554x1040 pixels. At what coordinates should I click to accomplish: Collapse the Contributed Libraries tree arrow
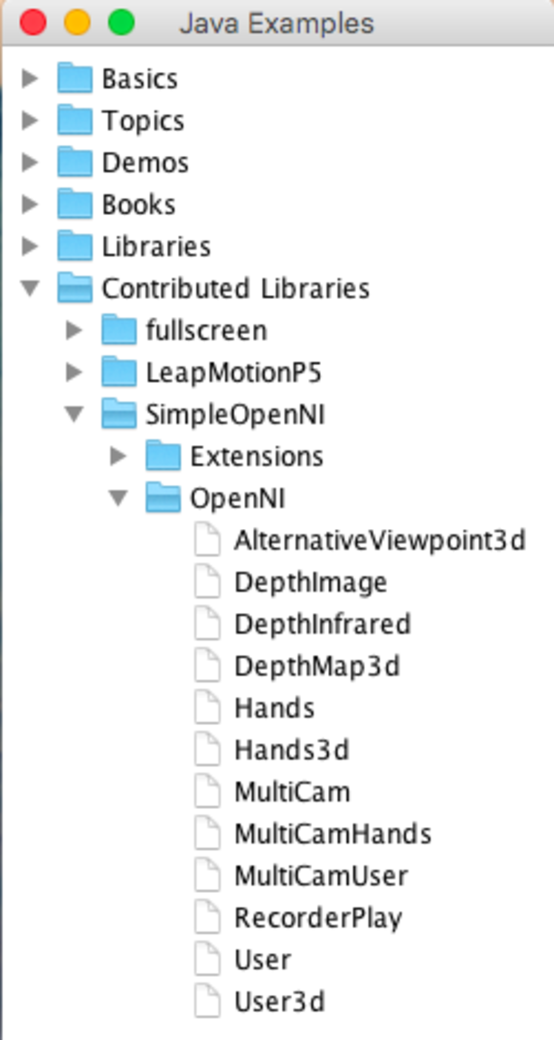pos(30,288)
